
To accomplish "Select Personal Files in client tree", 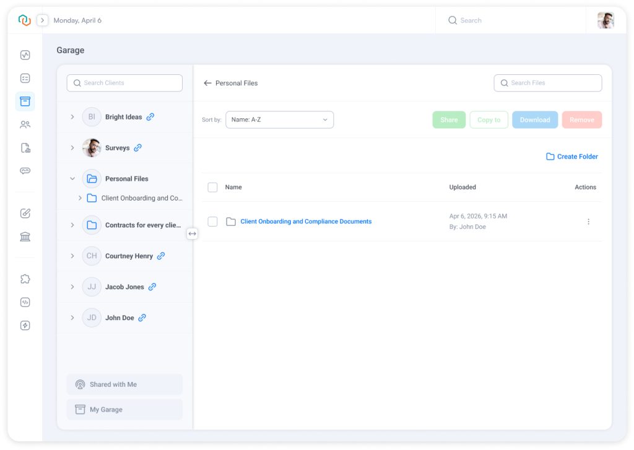I will (126, 179).
